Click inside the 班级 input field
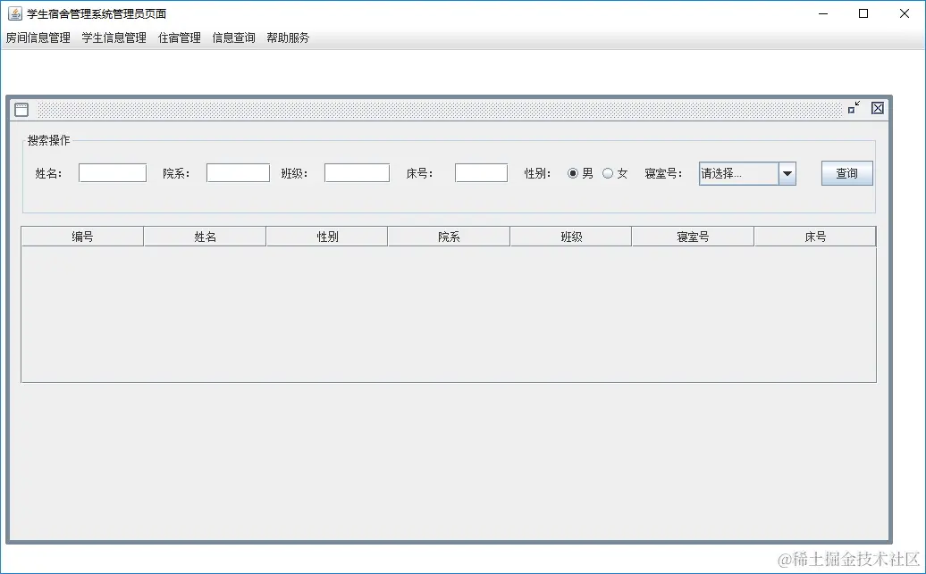The height and width of the screenshot is (574, 926). [x=357, y=172]
